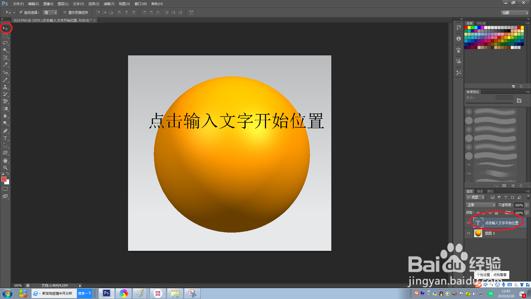Select the Gradient tool
Viewport: 531px width, 299px height.
pyautogui.click(x=5, y=109)
